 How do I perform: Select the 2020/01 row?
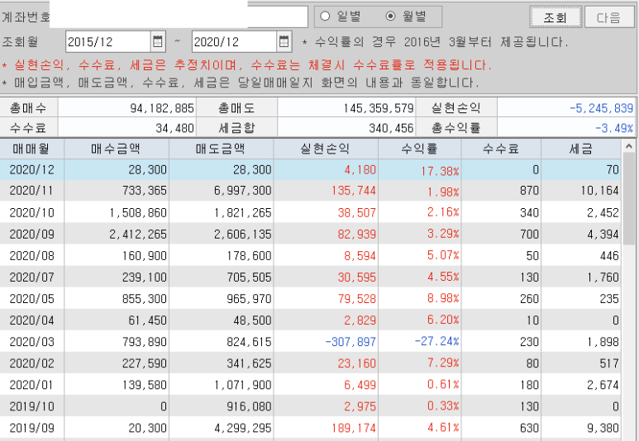[311, 385]
